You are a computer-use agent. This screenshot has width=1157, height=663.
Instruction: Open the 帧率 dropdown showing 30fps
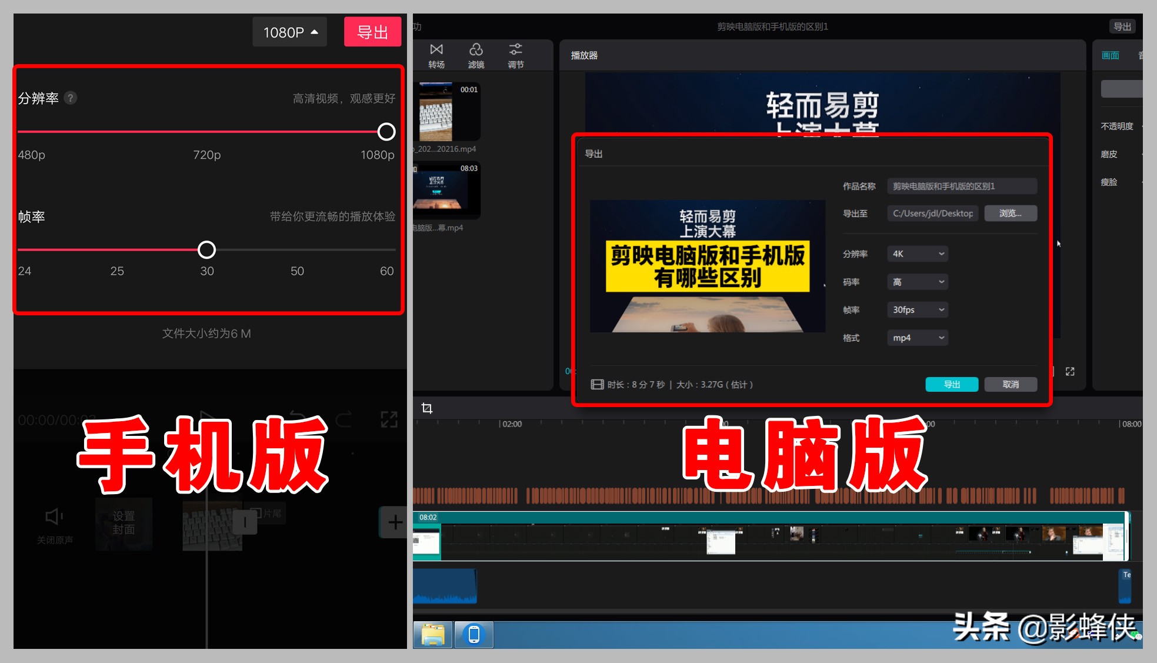click(x=917, y=309)
